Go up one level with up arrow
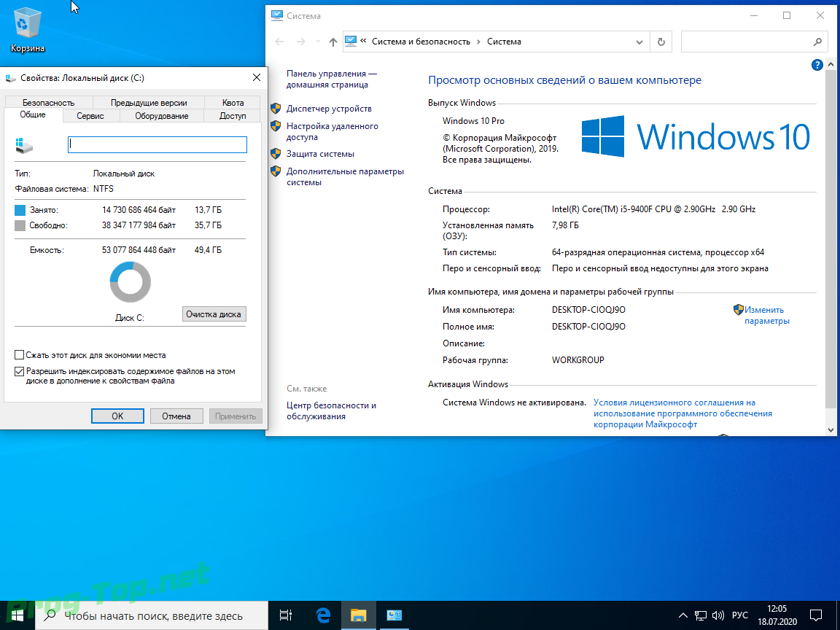 pos(333,42)
